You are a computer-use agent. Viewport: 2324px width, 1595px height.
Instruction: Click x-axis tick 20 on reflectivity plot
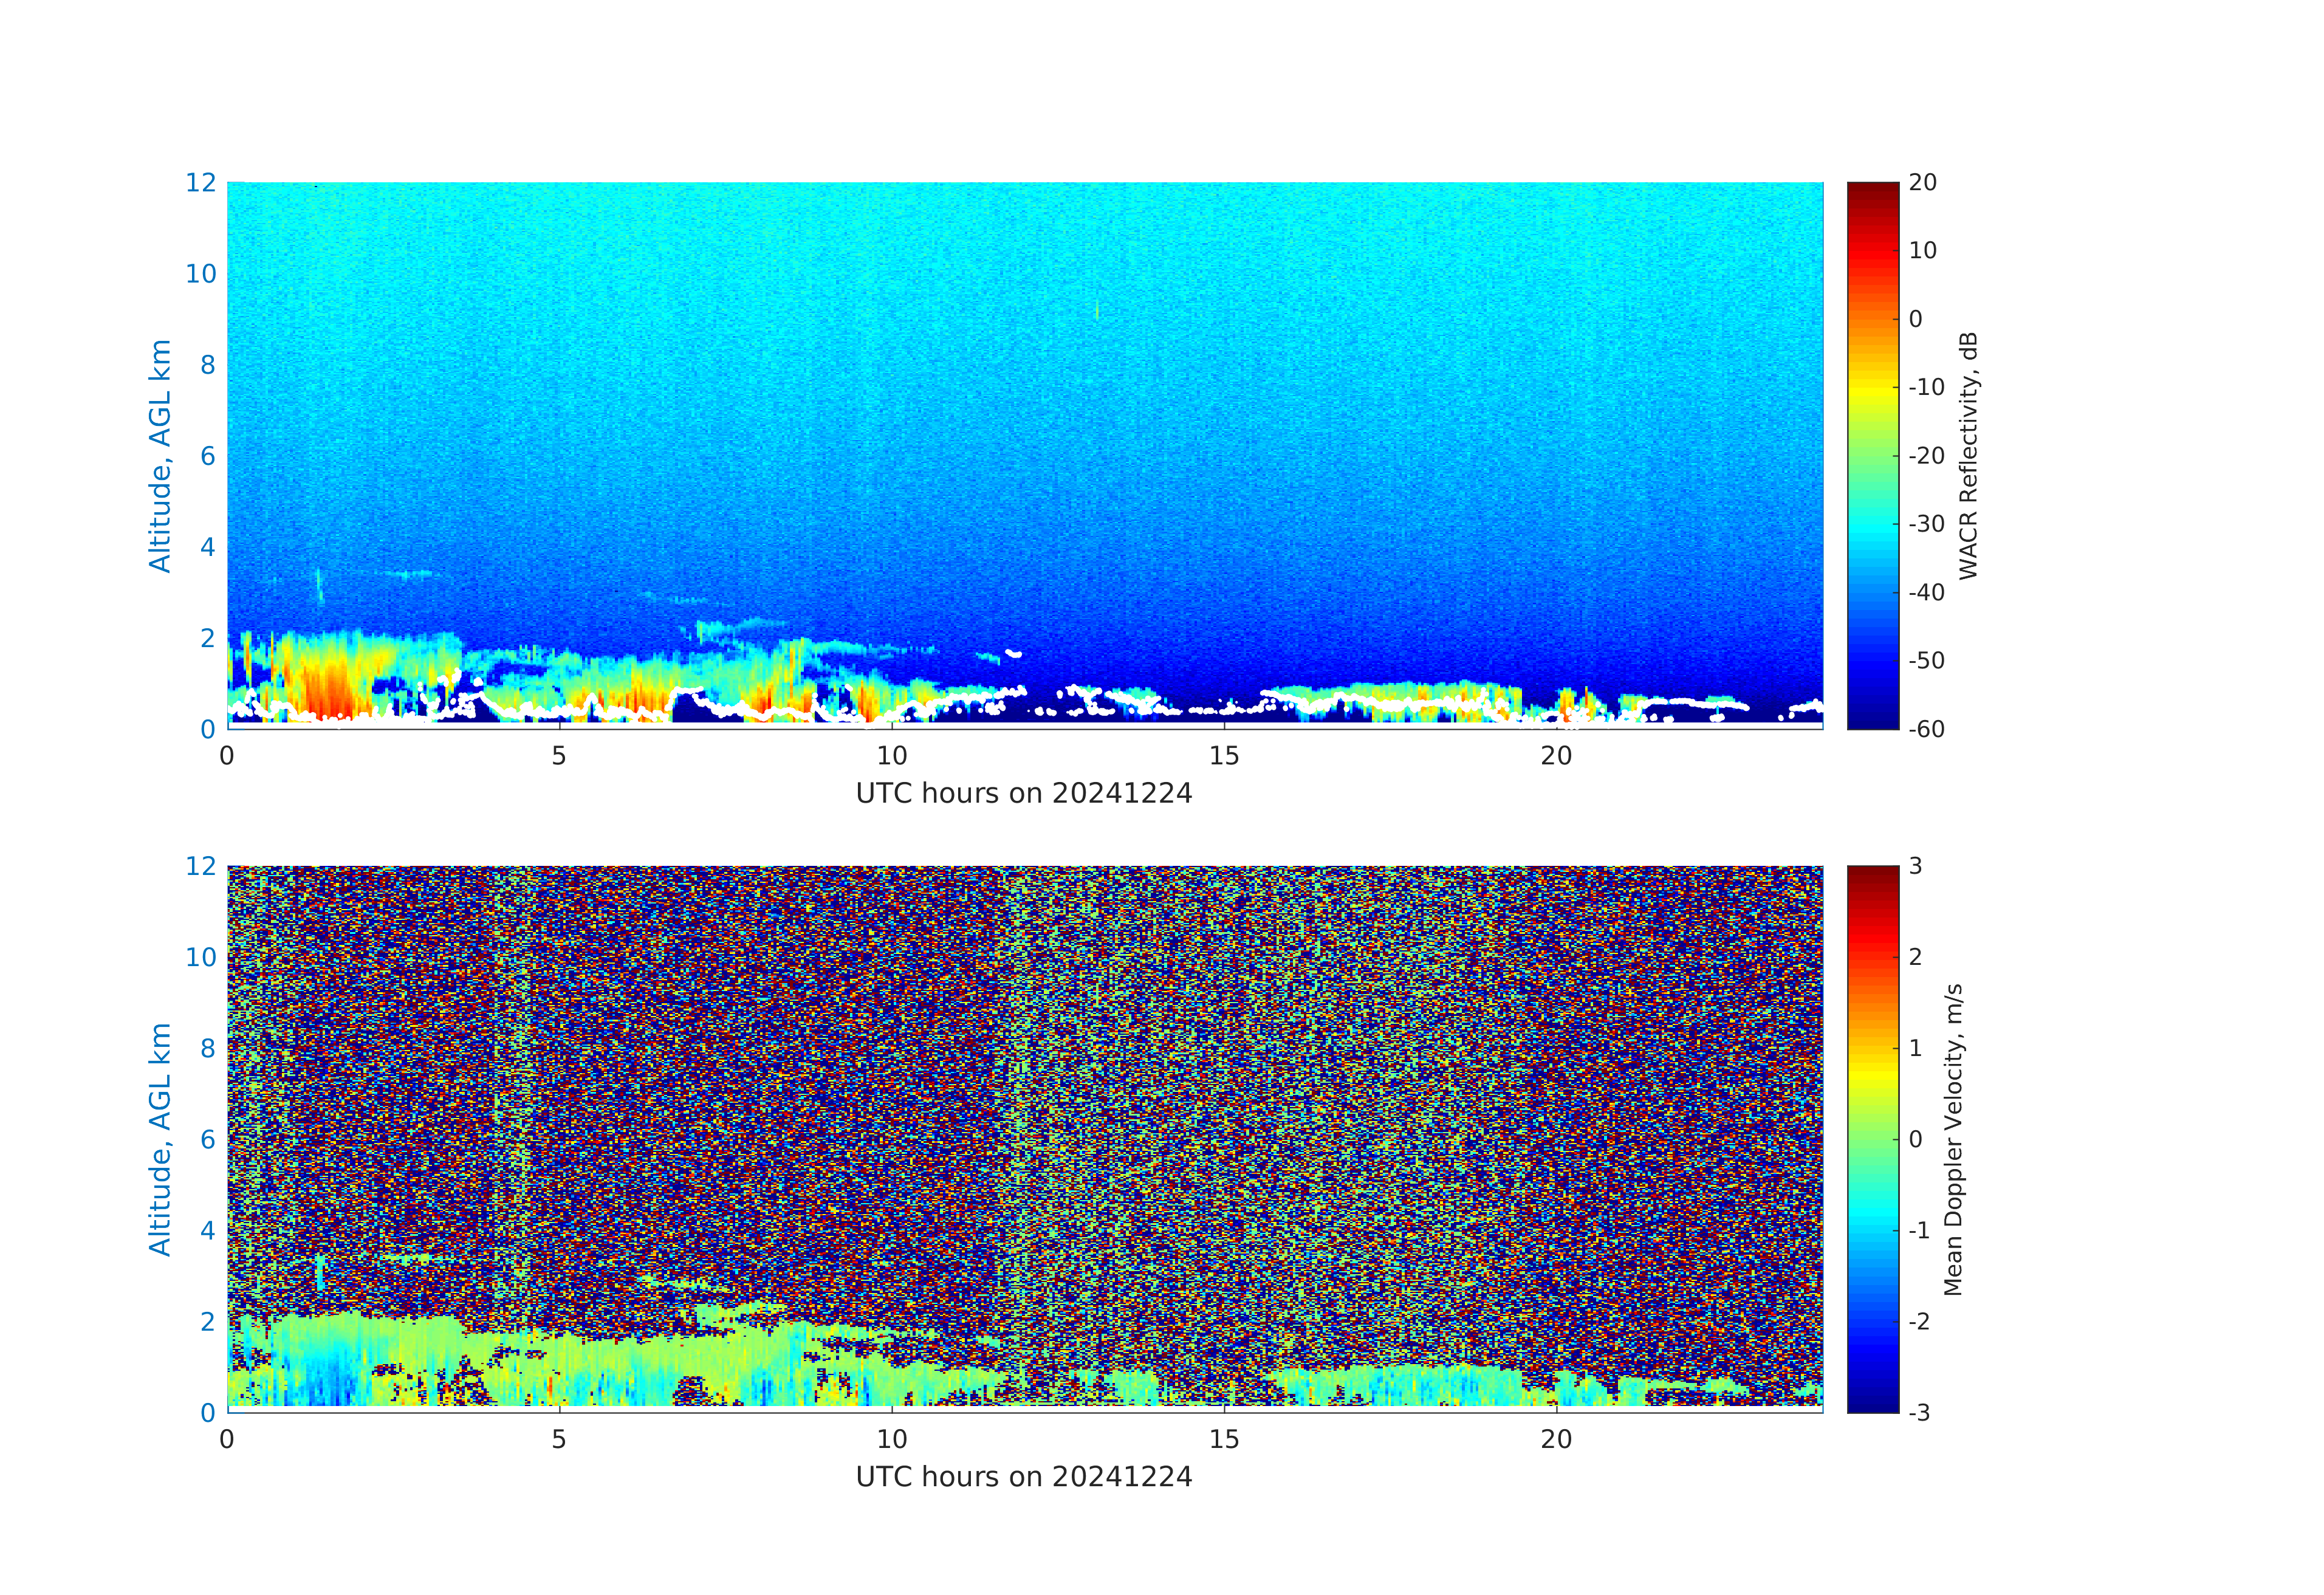[1556, 756]
